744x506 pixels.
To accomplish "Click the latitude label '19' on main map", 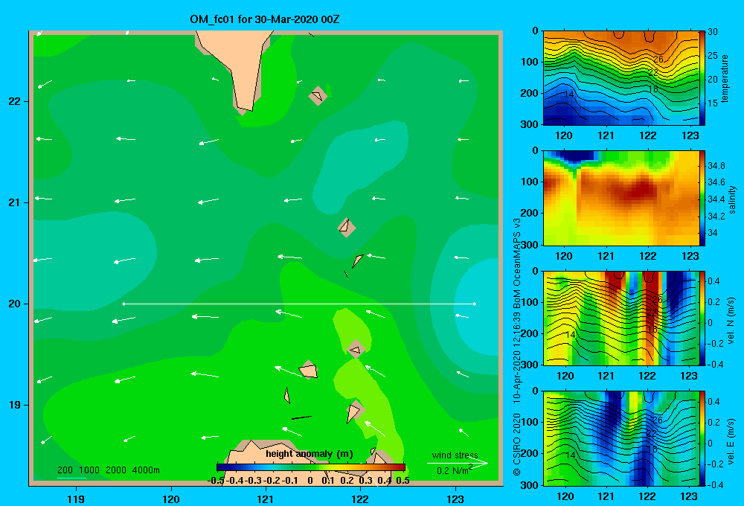I will [14, 405].
